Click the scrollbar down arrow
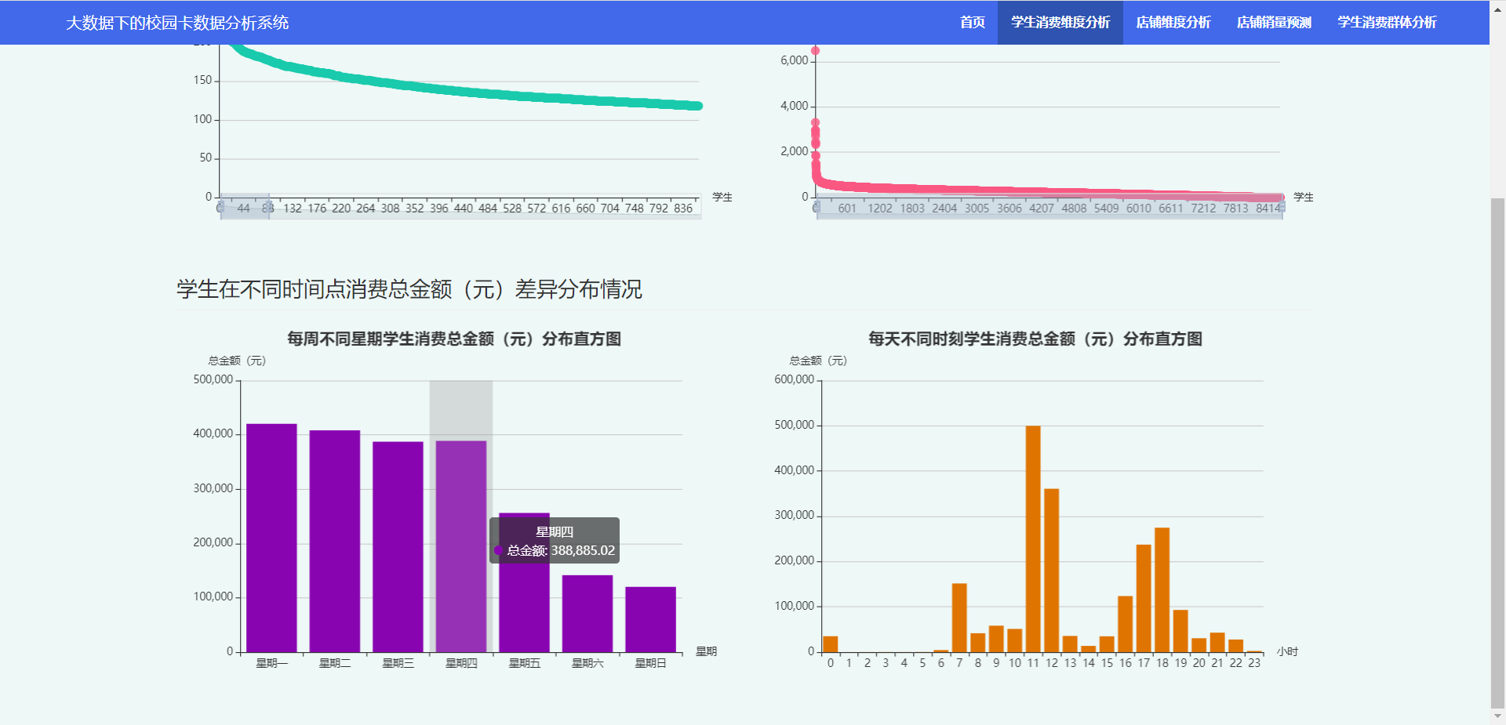The image size is (1506, 725). tap(1497, 716)
